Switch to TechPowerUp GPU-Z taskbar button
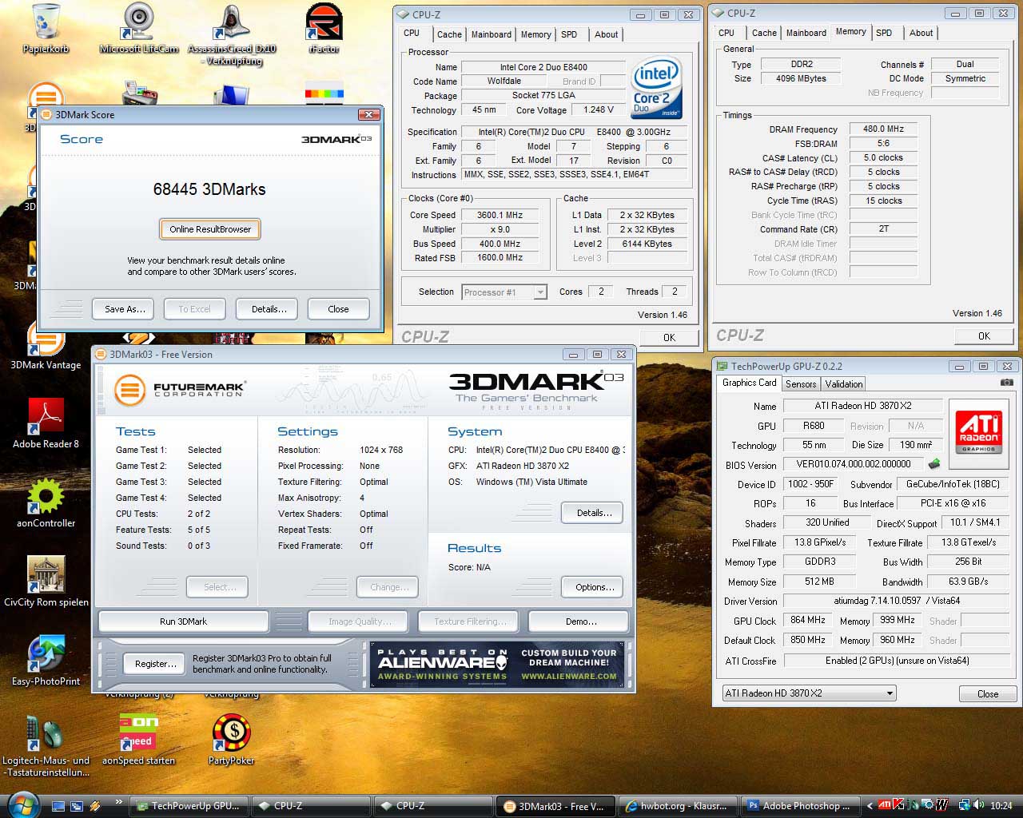1023x818 pixels. (x=188, y=806)
